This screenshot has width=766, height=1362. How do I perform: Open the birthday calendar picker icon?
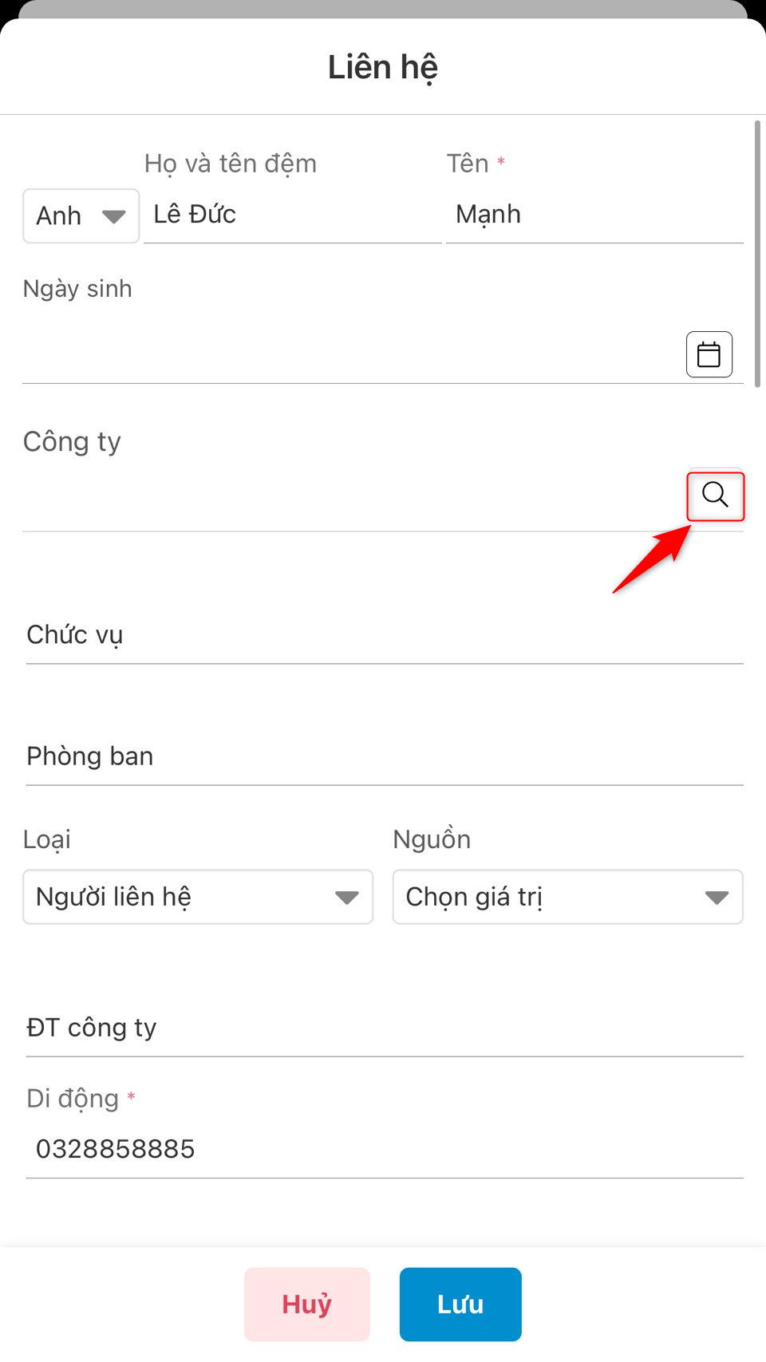click(x=709, y=354)
